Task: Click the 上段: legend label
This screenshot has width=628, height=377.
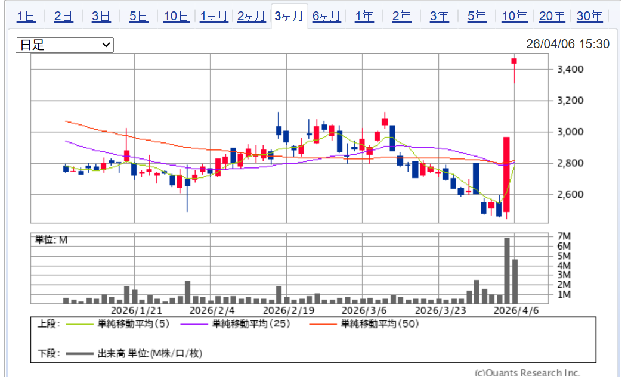Action: pyautogui.click(x=48, y=324)
